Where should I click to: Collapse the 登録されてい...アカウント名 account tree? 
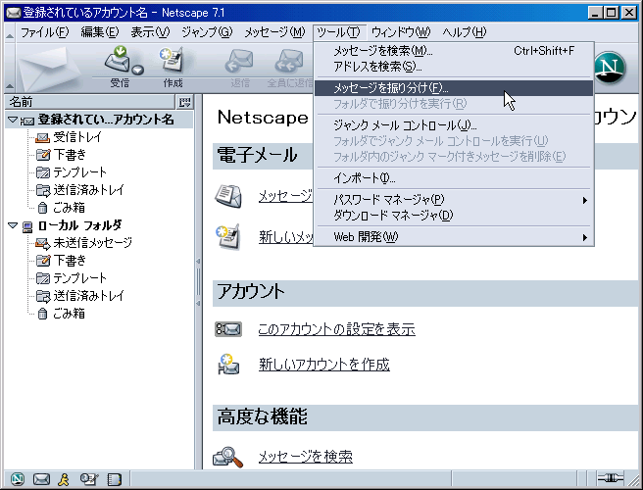13,120
